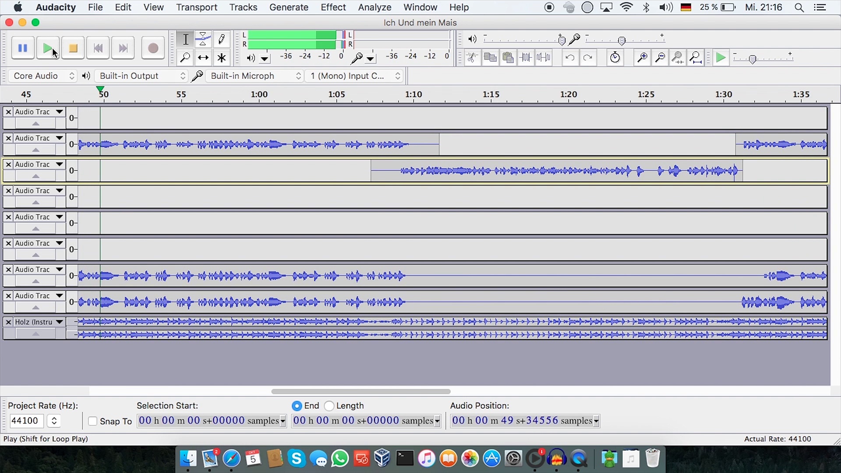Open the Effect menu

pos(333,7)
